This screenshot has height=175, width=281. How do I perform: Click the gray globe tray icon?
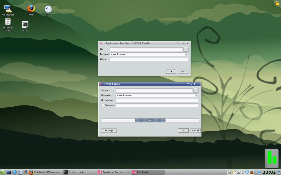(x=239, y=172)
